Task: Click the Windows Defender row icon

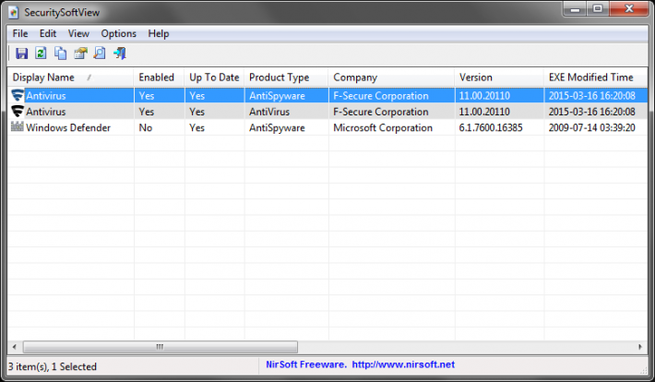Action: pos(18,126)
